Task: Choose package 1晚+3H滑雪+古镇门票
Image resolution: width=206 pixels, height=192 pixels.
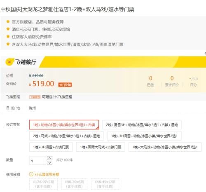Action: click(x=51, y=147)
